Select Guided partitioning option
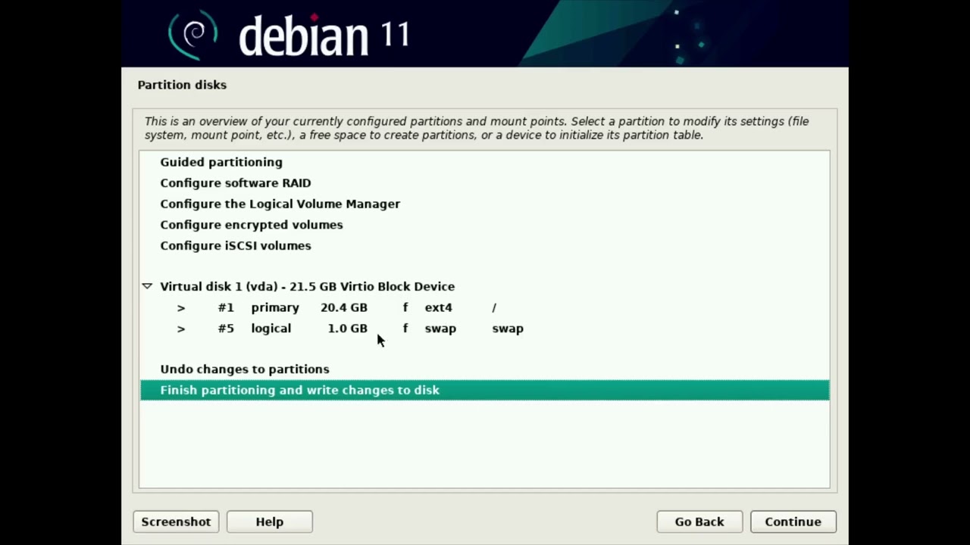The width and height of the screenshot is (970, 545). (485, 162)
